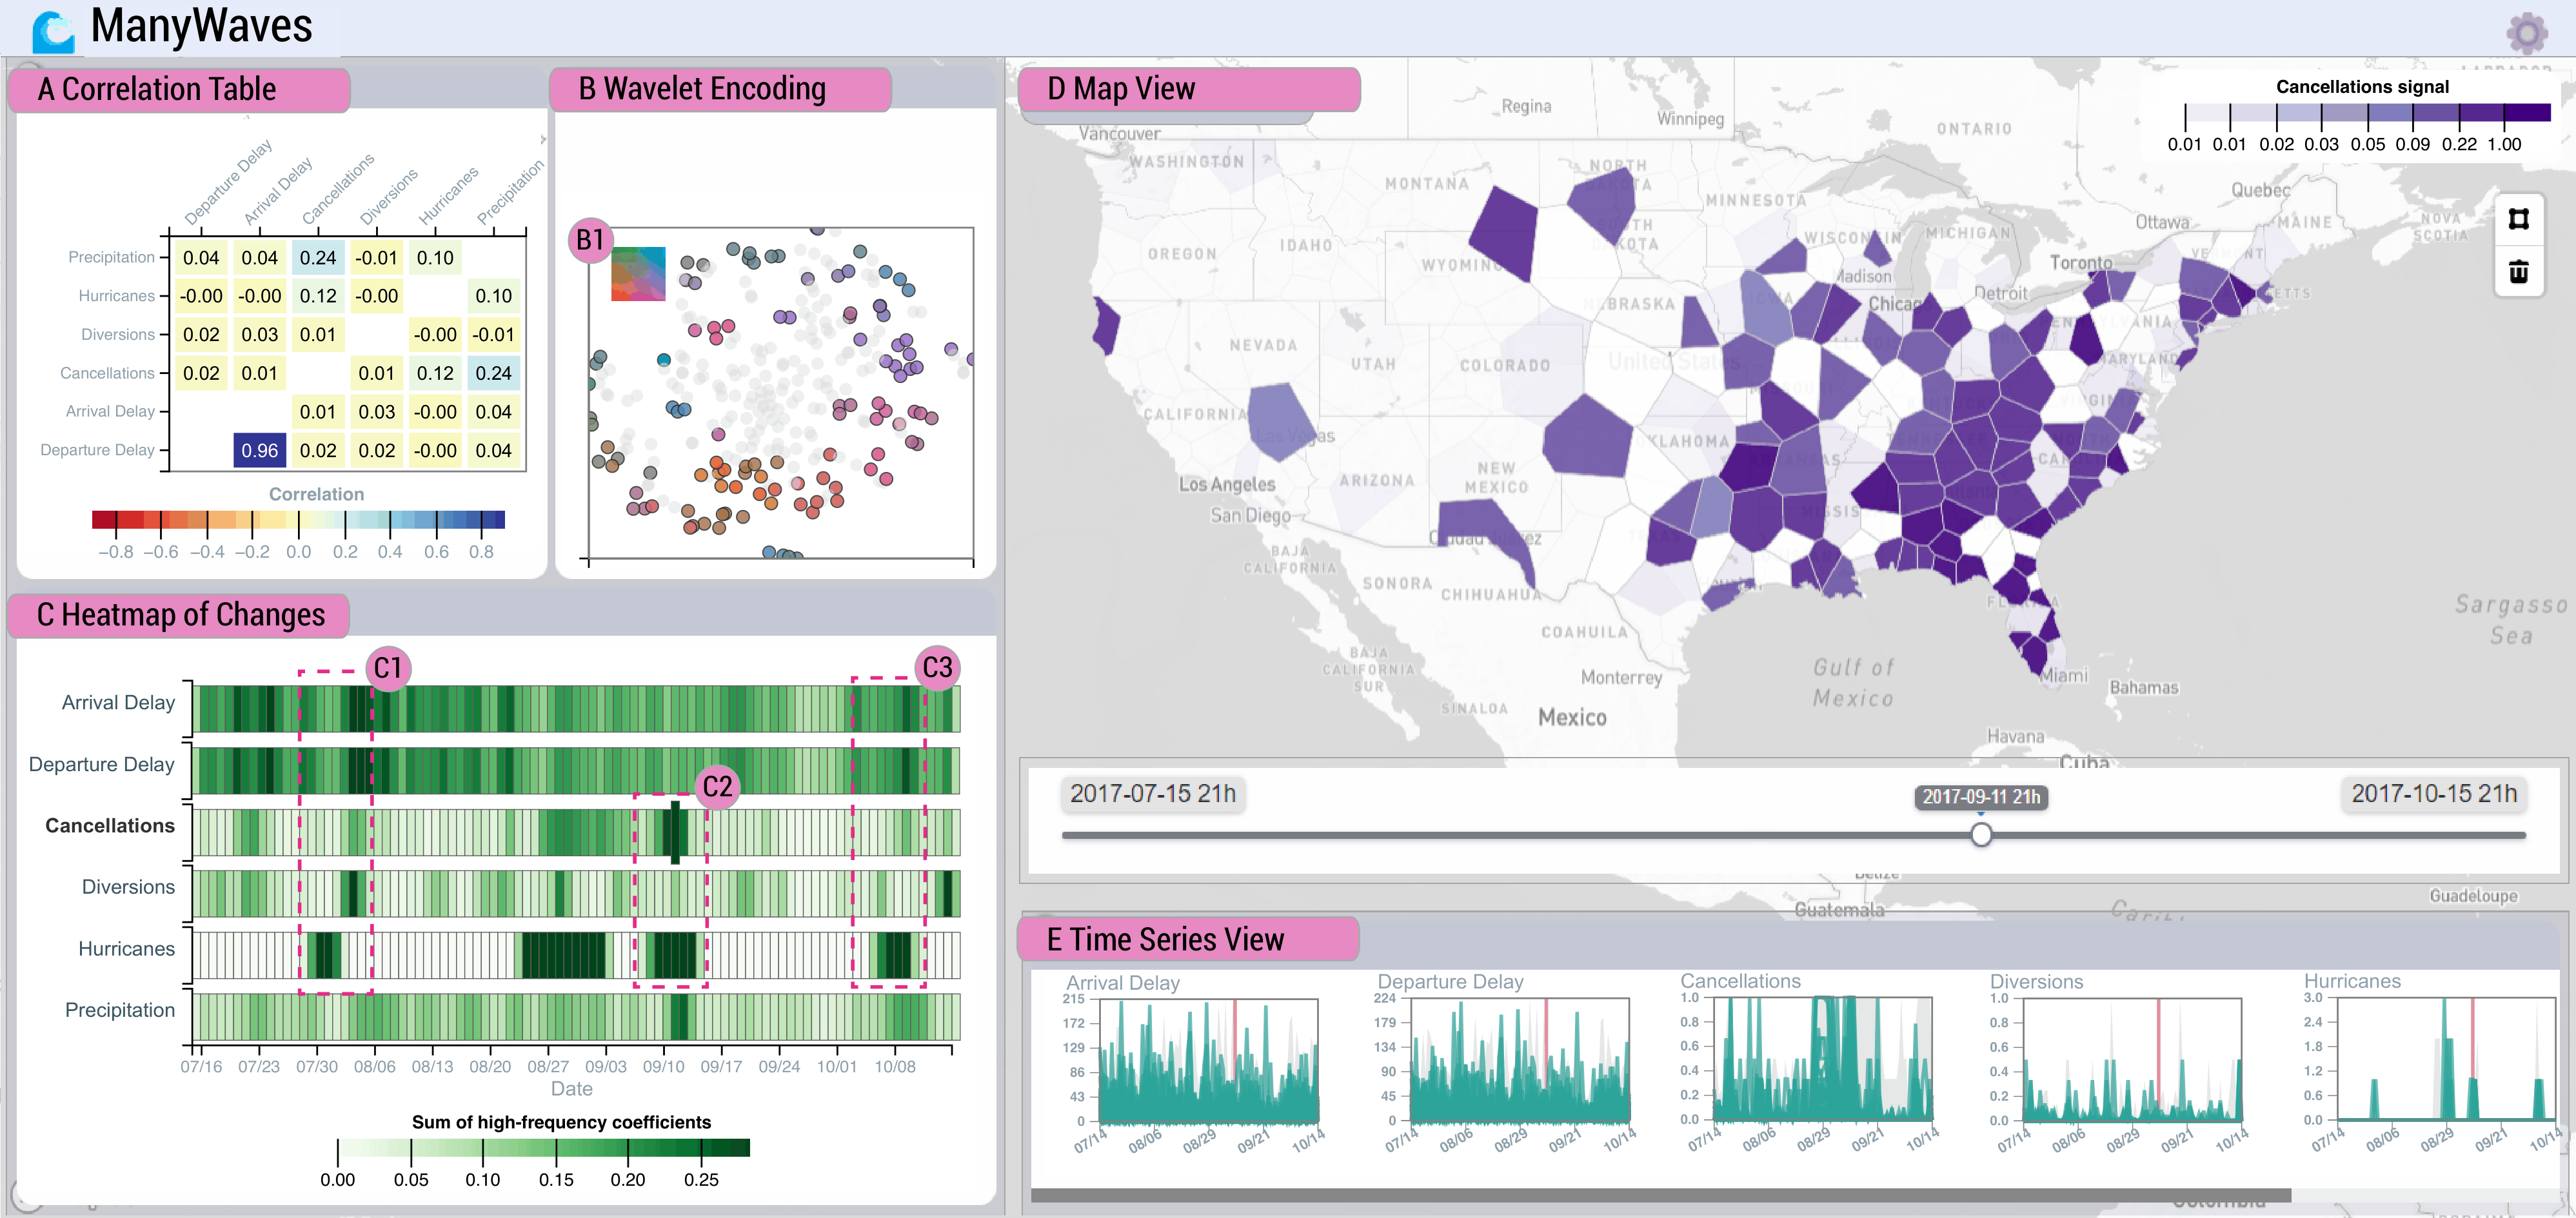The width and height of the screenshot is (2576, 1218).
Task: Activate the rectangle selection map tool
Action: (2518, 219)
